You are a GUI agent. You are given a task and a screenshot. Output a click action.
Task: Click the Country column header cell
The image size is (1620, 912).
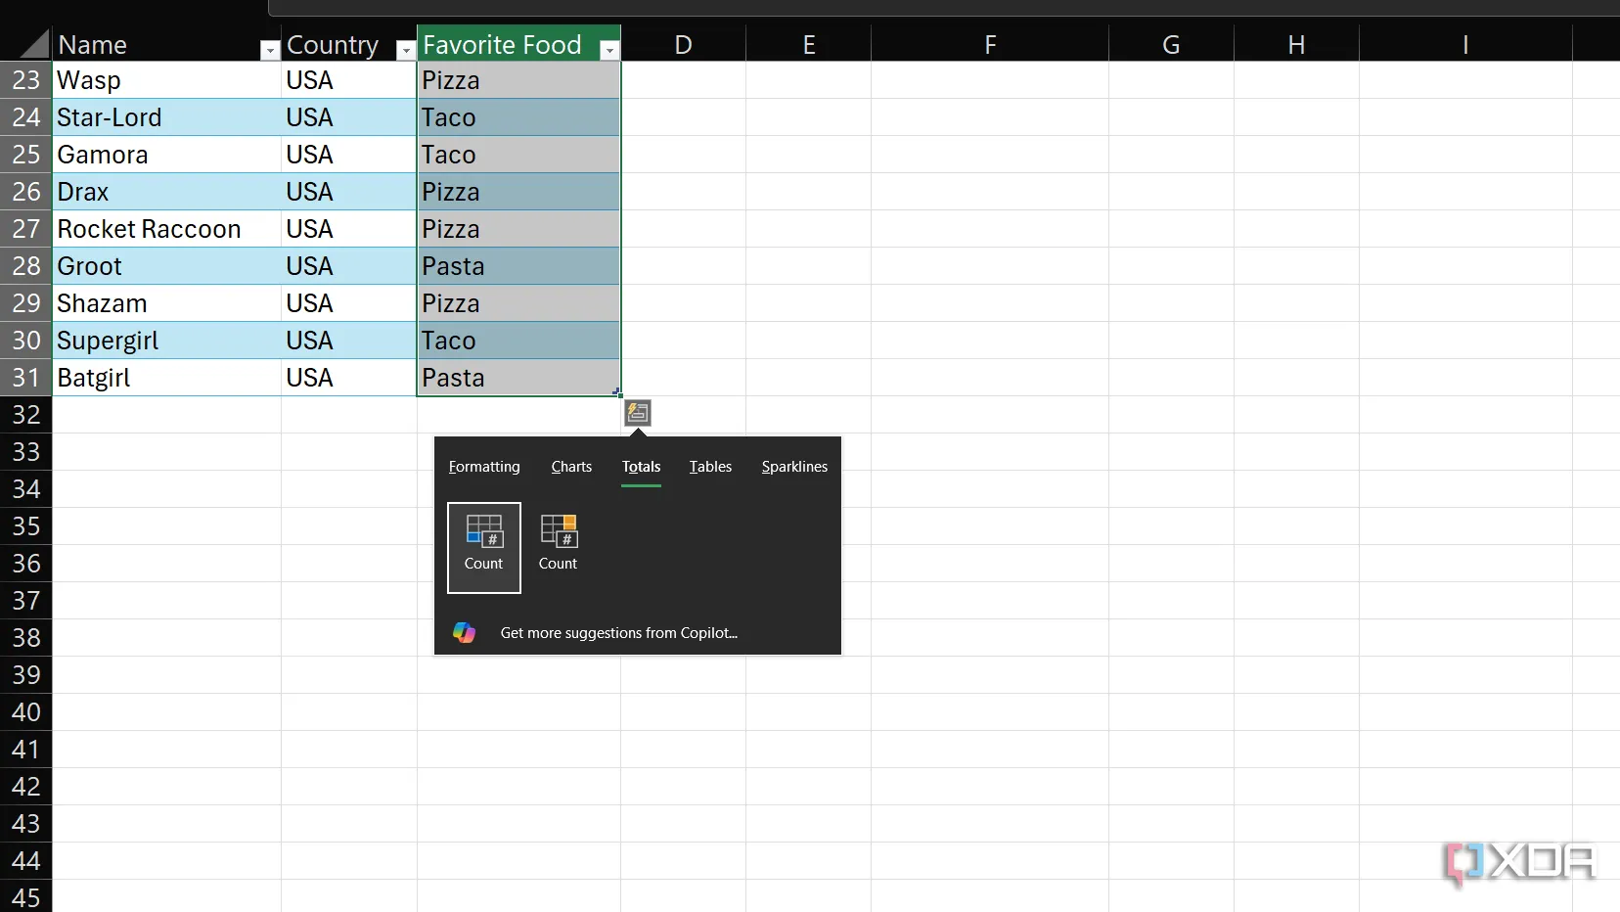[348, 44]
